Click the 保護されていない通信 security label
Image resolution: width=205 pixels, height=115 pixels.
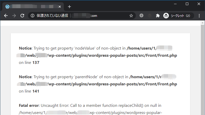click(52, 16)
